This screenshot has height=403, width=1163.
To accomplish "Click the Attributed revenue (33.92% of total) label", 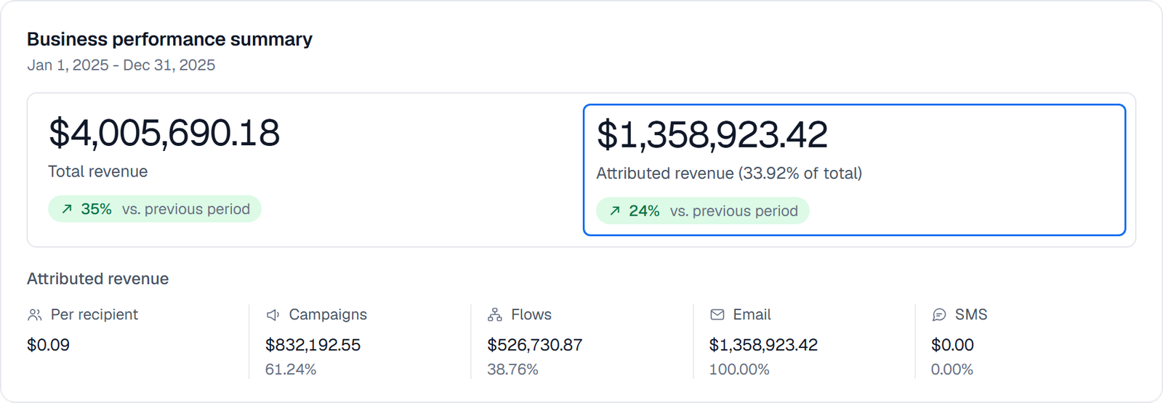I will 729,174.
